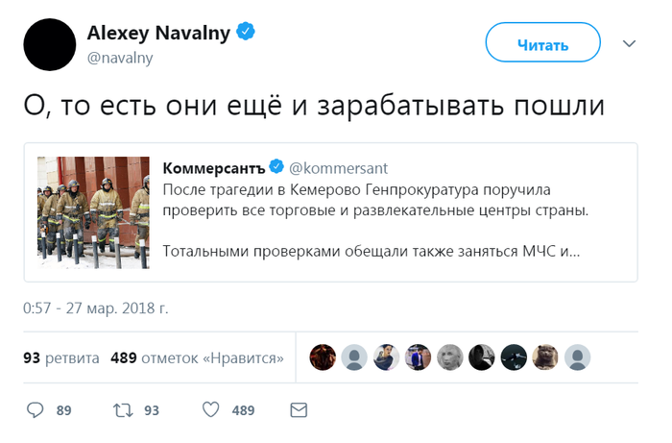Click the heart like icon

[x=211, y=410]
